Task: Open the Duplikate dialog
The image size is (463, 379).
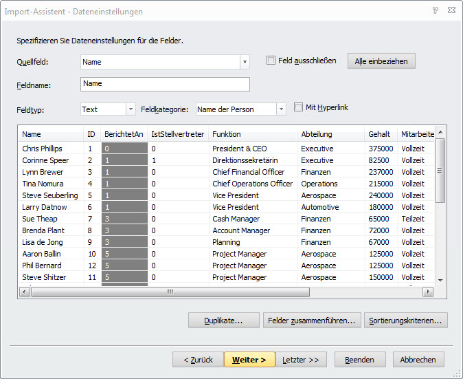Action: pyautogui.click(x=223, y=321)
